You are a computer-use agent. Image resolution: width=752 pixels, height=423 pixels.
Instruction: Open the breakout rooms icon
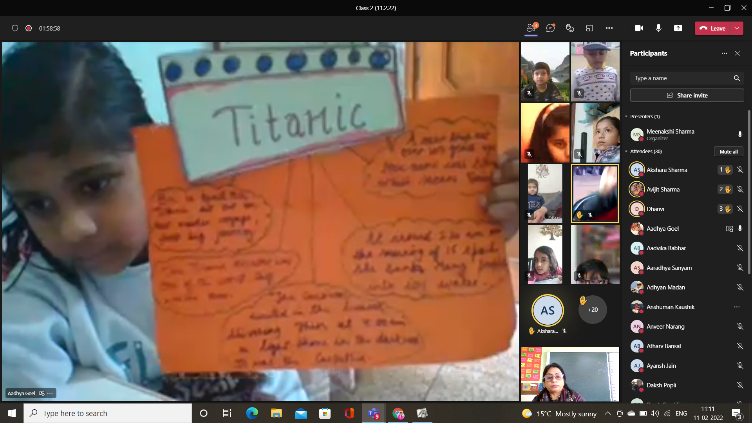point(589,28)
